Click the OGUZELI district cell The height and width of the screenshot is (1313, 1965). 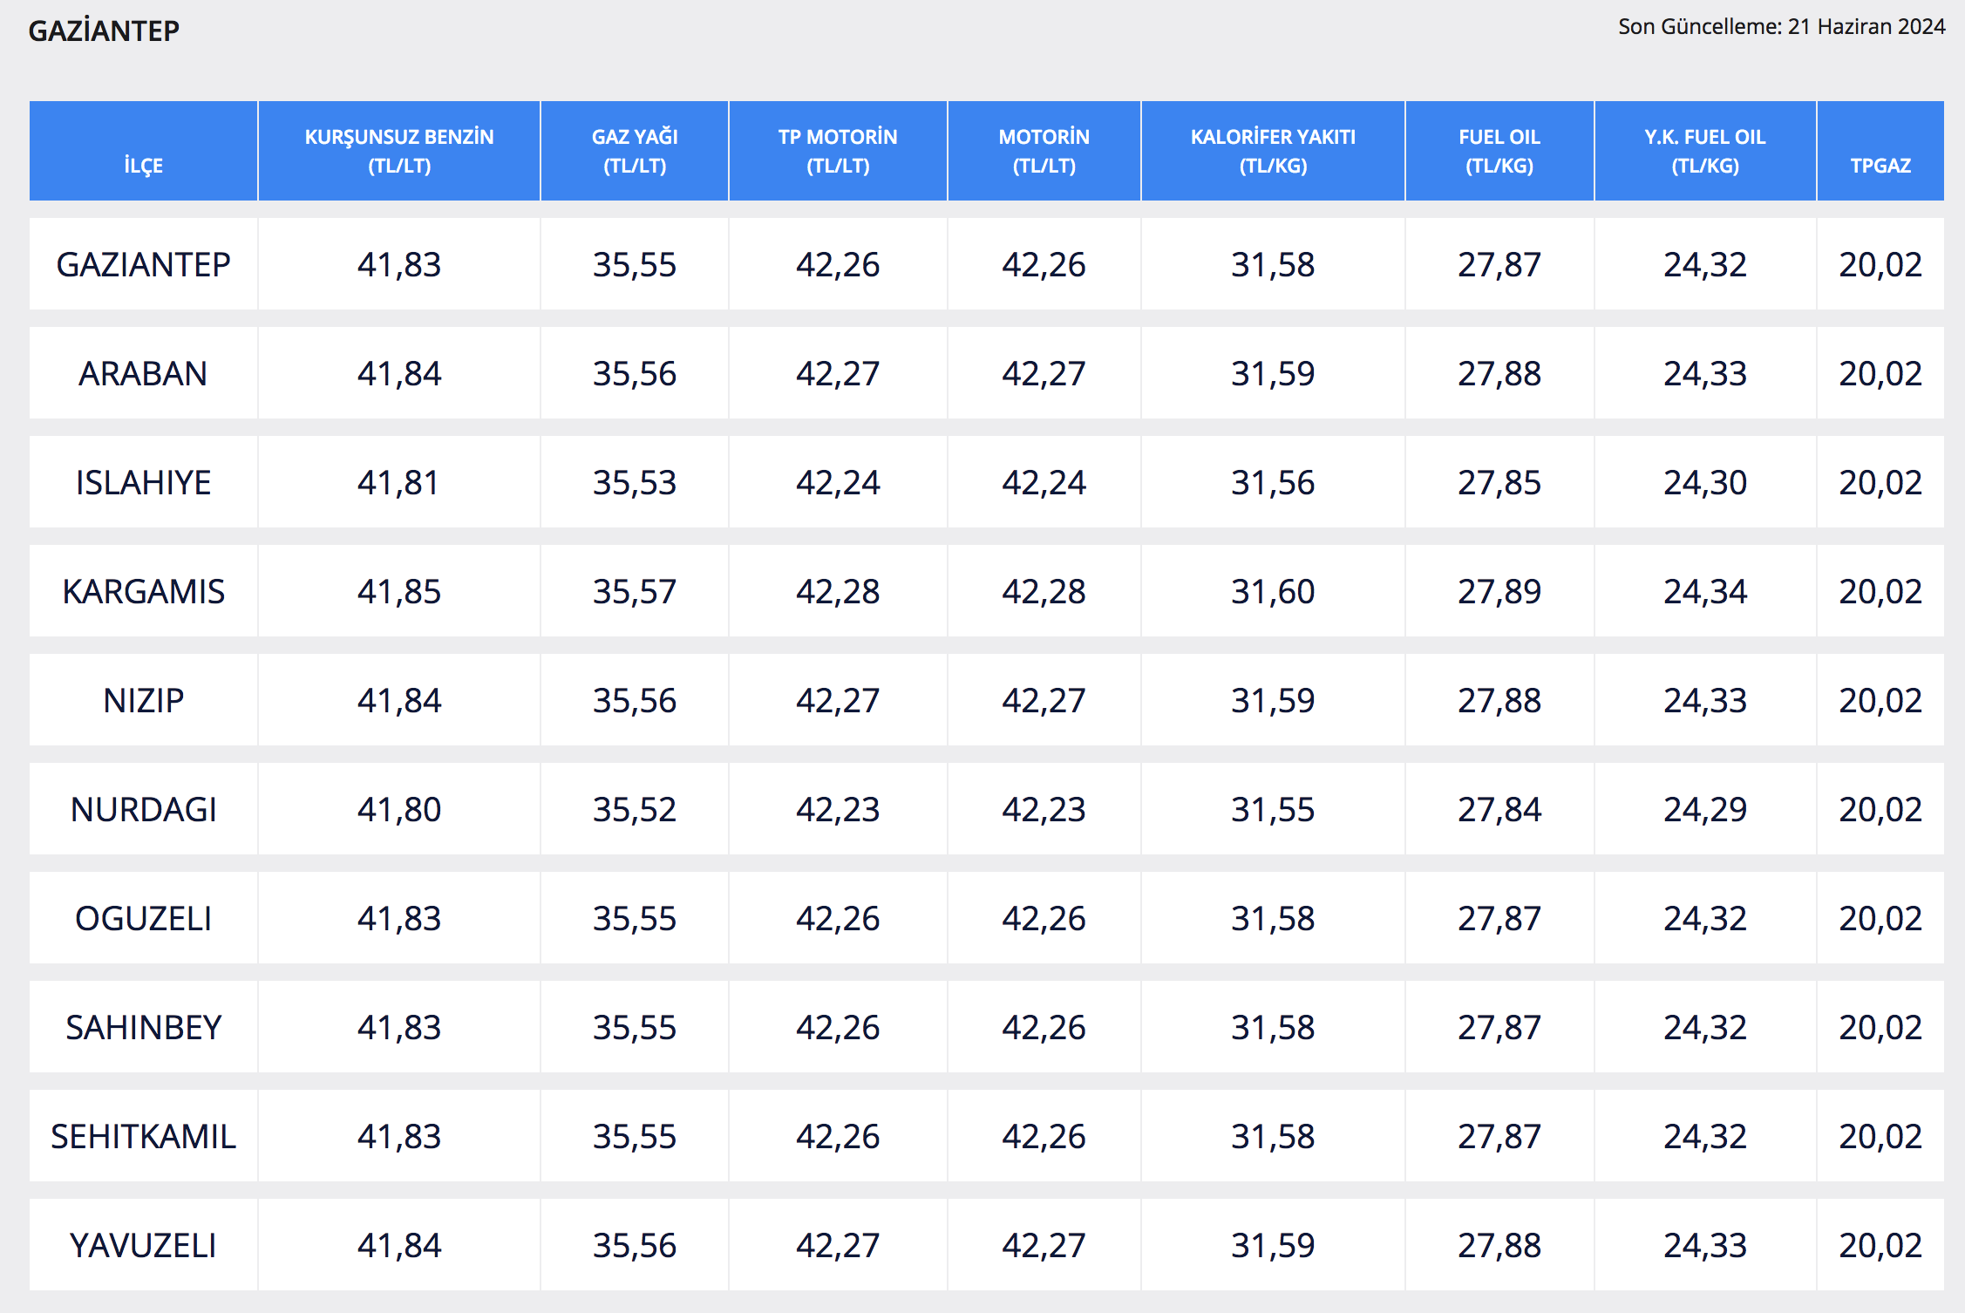(143, 918)
